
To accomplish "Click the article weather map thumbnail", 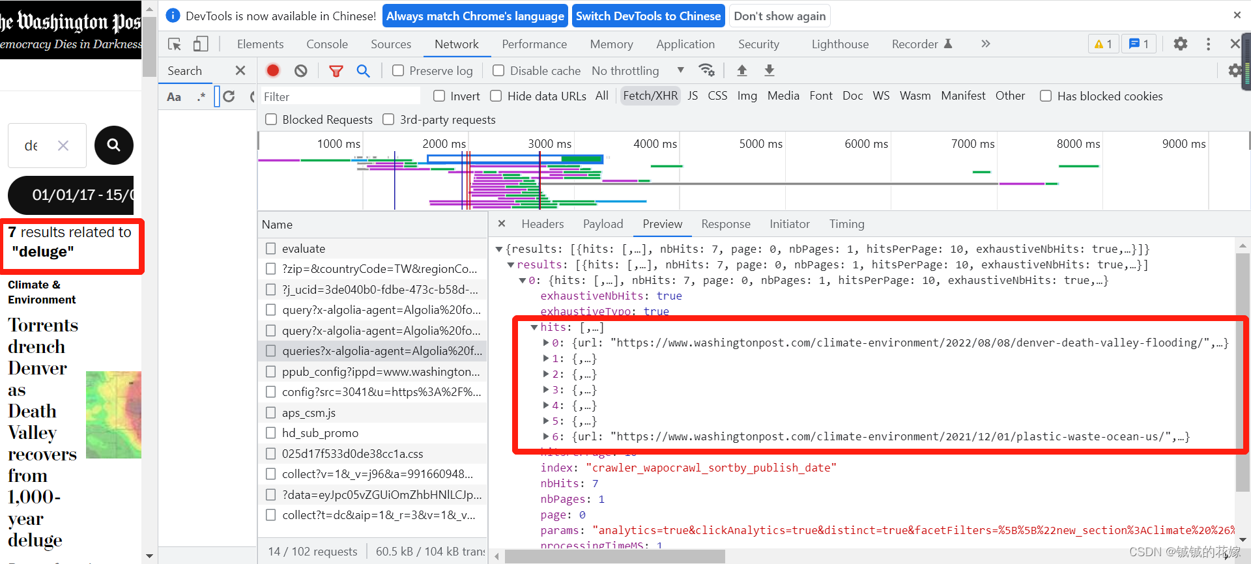I will pos(113,414).
